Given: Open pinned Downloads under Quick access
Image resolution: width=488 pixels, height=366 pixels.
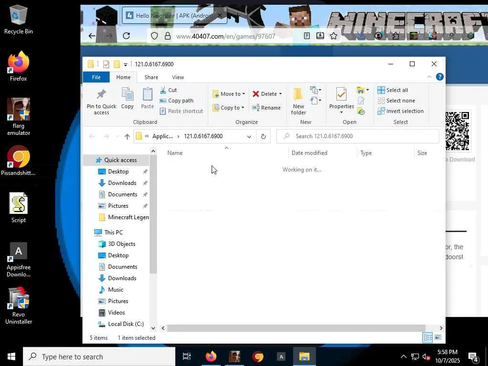Looking at the screenshot, I should click(x=122, y=183).
